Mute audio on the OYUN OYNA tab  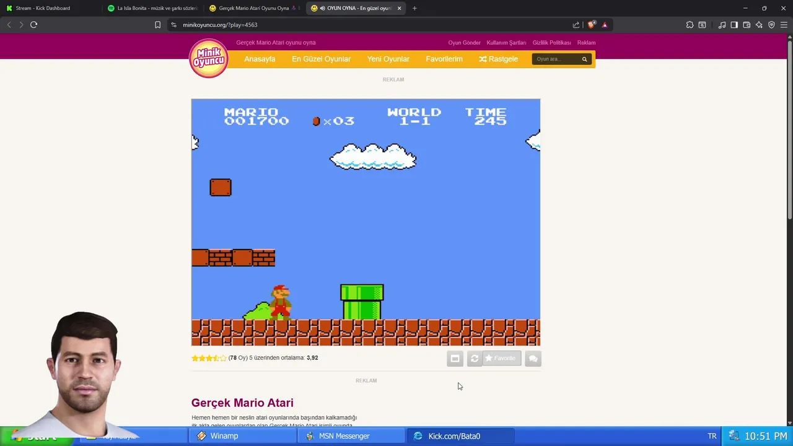(x=322, y=8)
